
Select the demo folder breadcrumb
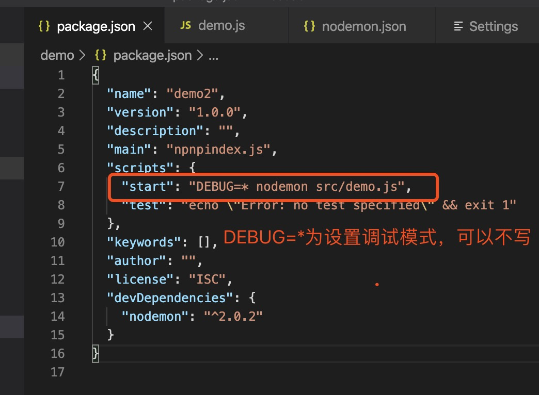57,55
